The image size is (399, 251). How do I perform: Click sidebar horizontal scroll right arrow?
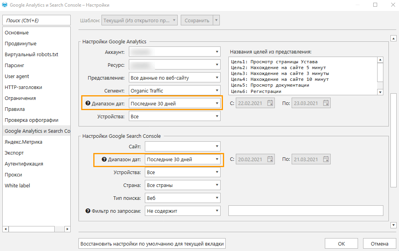[x=67, y=229]
